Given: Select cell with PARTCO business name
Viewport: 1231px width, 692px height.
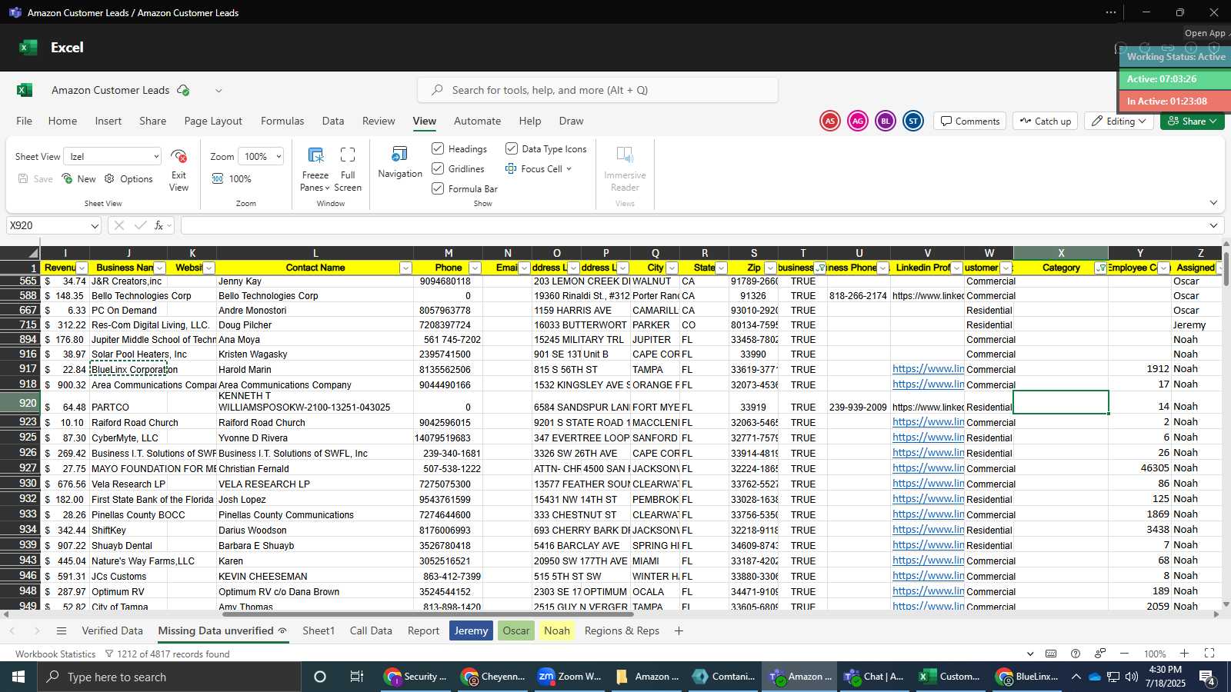Looking at the screenshot, I should (128, 402).
